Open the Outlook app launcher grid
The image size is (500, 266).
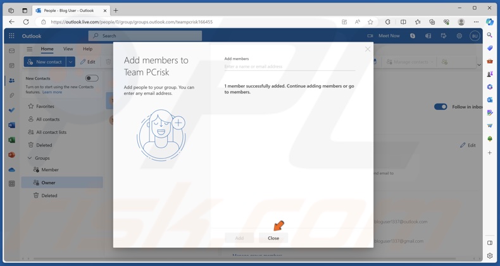(x=11, y=36)
